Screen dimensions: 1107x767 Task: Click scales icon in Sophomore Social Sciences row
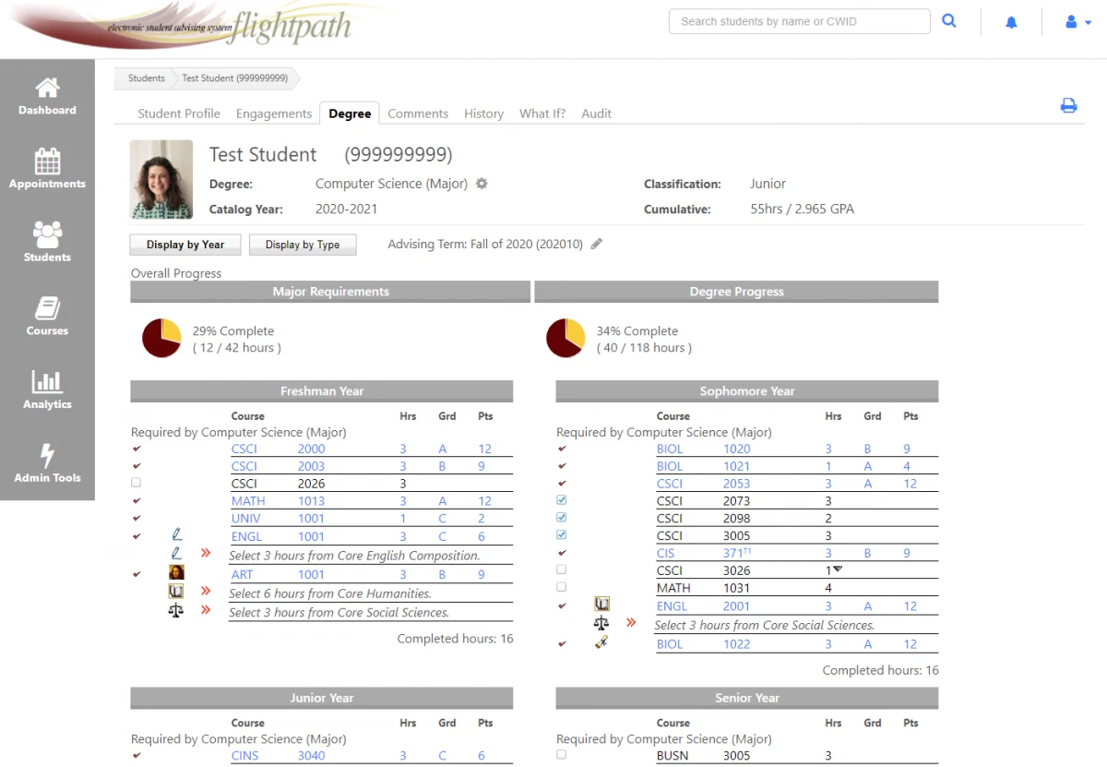coord(601,623)
